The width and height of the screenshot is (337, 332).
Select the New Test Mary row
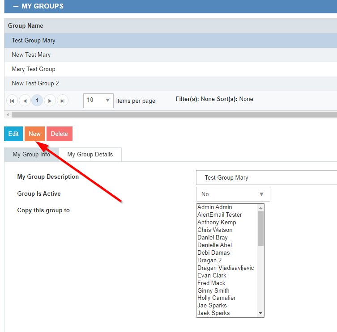171,55
